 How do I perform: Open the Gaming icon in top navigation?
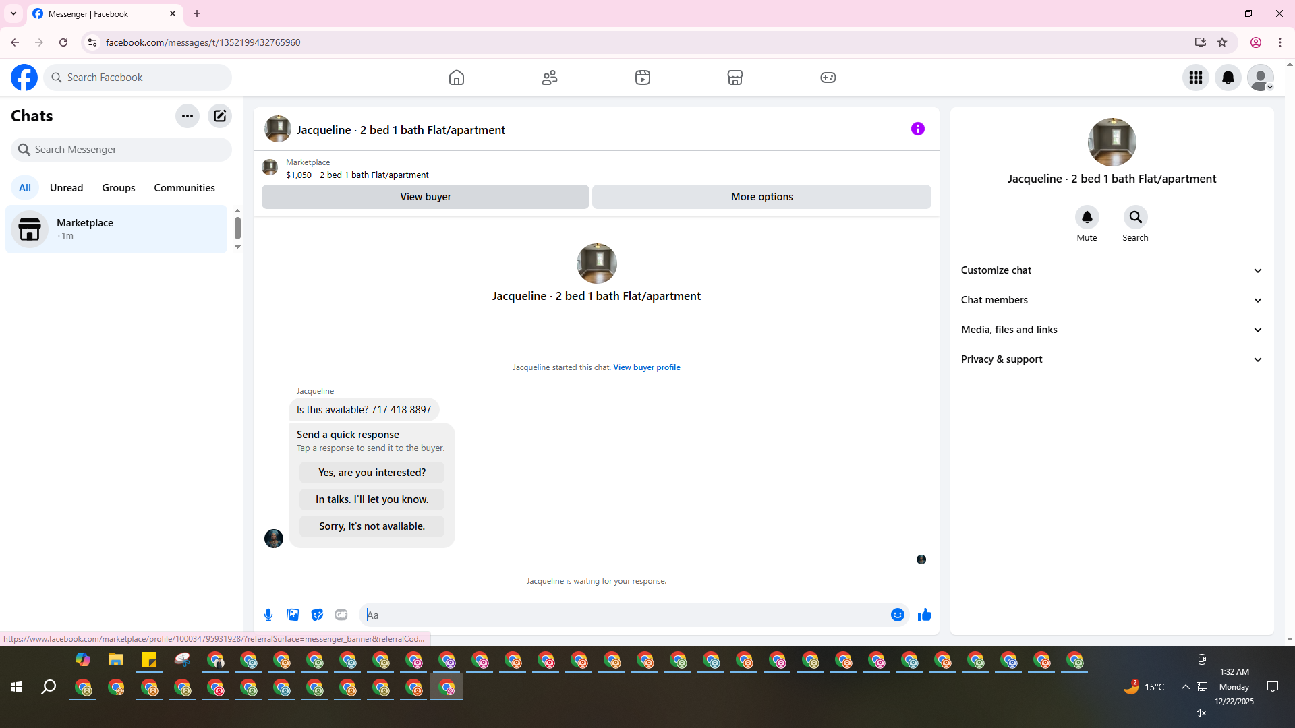(x=828, y=78)
